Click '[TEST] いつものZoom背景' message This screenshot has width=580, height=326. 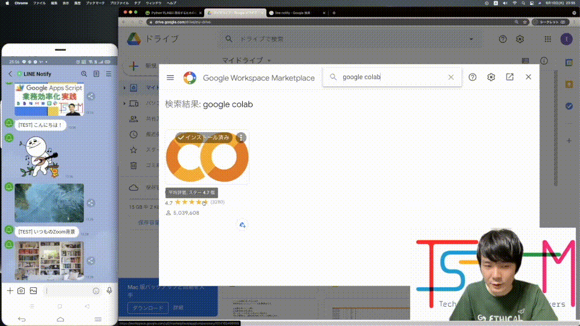[x=47, y=232]
